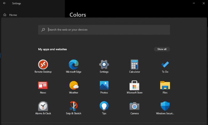Viewport: 208px width, 125px height.
Task: Open Microsoft Store
Action: click(x=134, y=87)
